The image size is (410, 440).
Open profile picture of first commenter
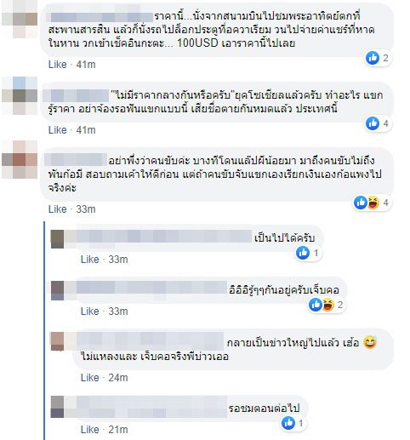coord(20,19)
